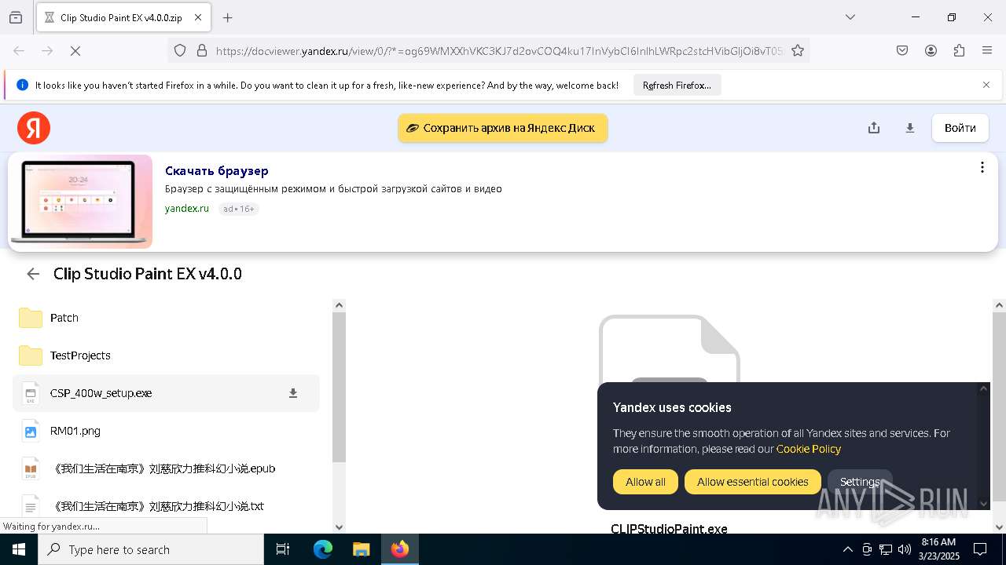Open the Скачать браузер ad link
The image size is (1006, 565).
pos(217,171)
